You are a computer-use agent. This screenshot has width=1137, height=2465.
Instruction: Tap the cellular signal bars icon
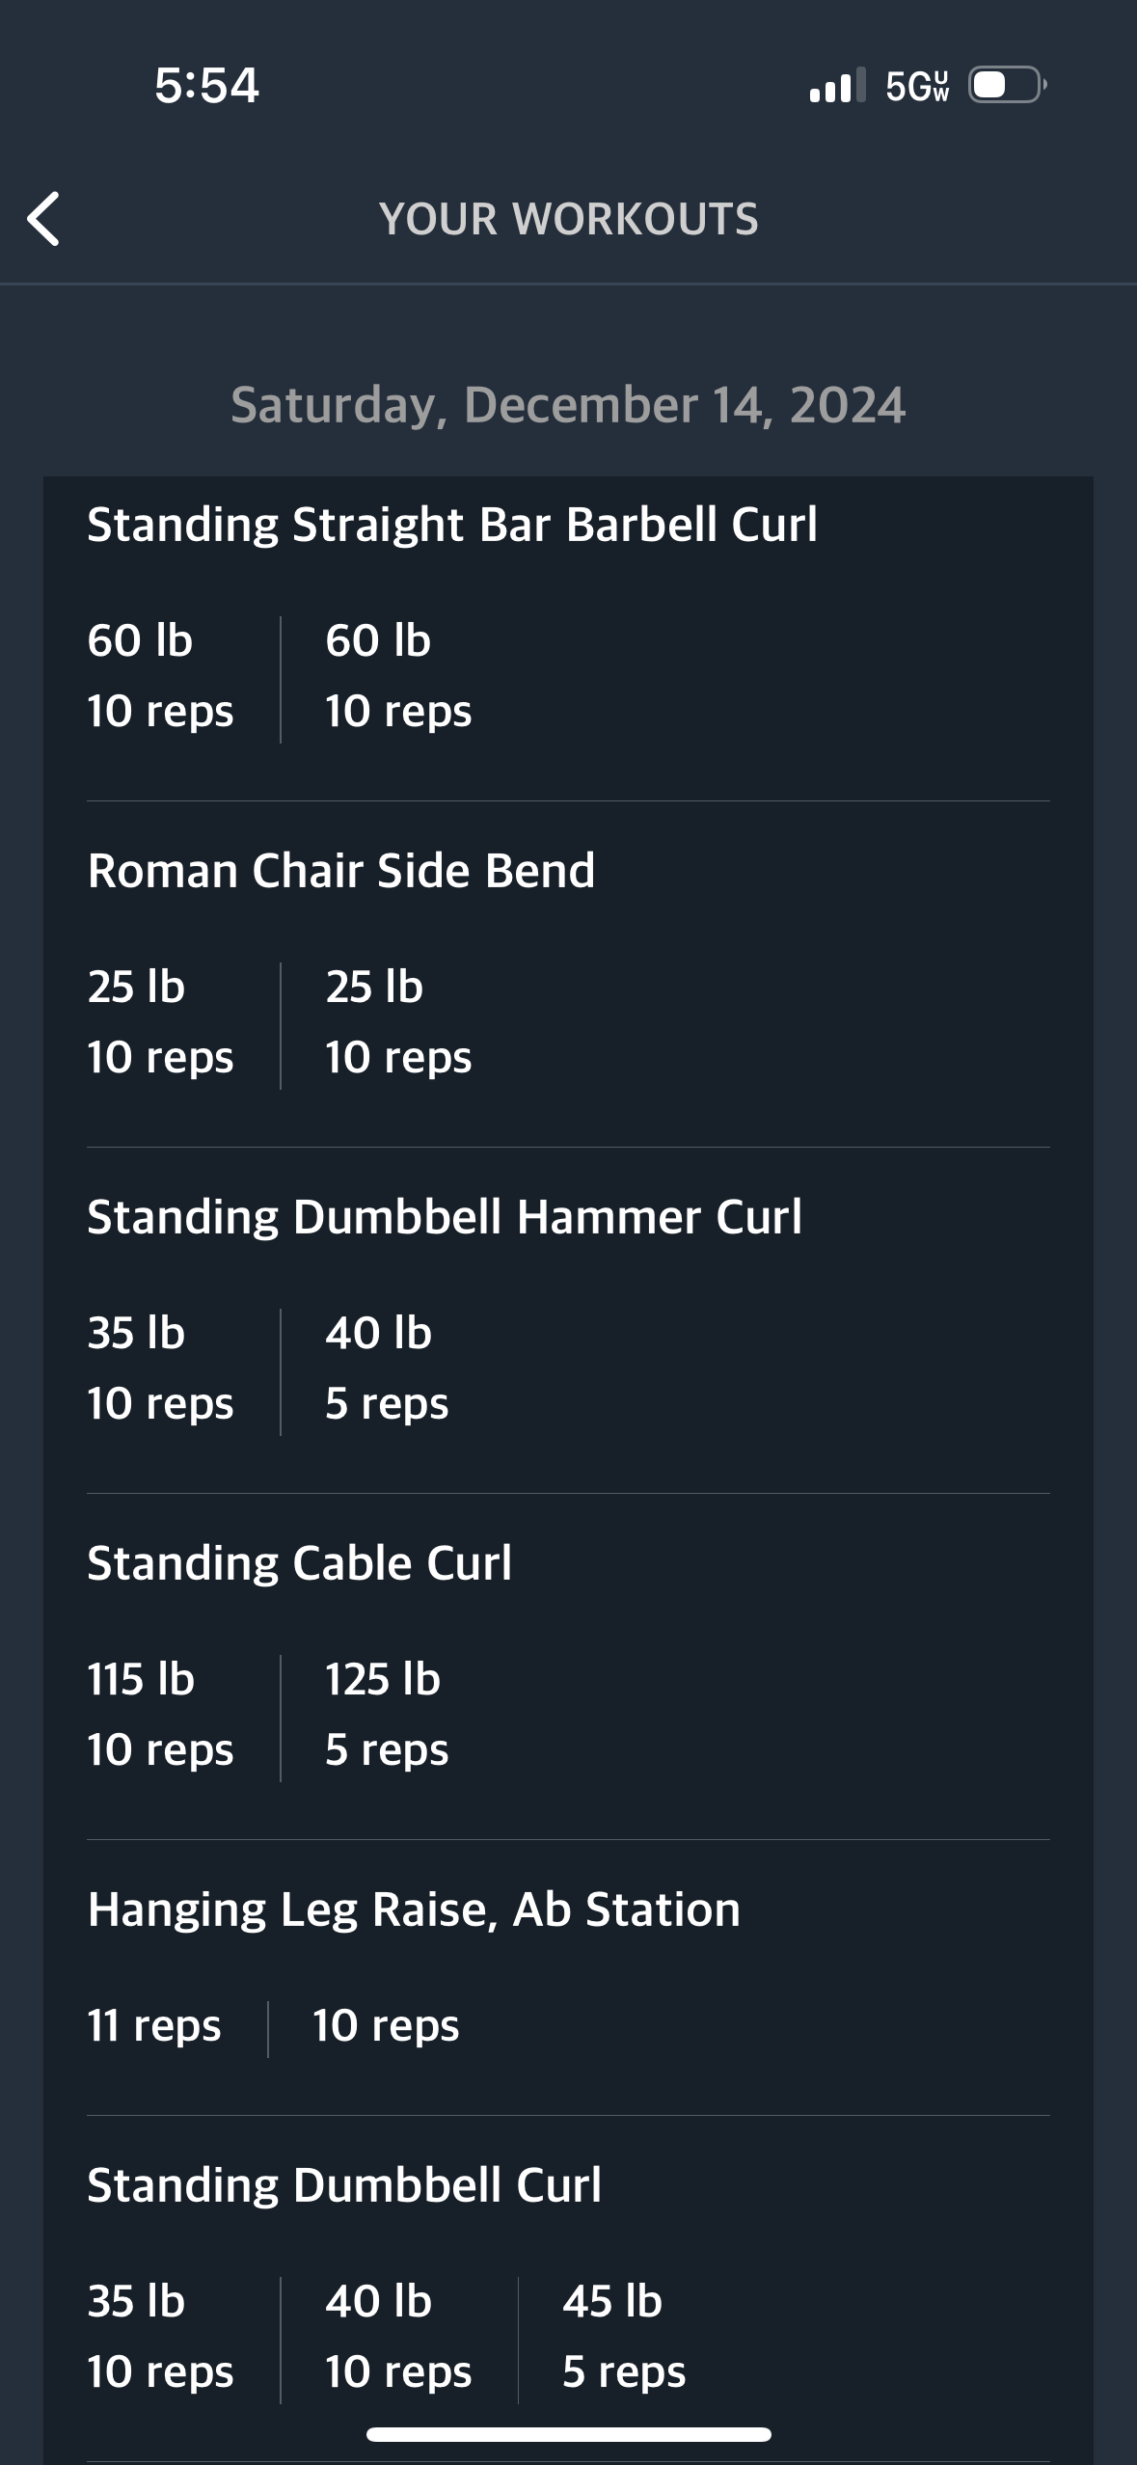[x=837, y=85]
